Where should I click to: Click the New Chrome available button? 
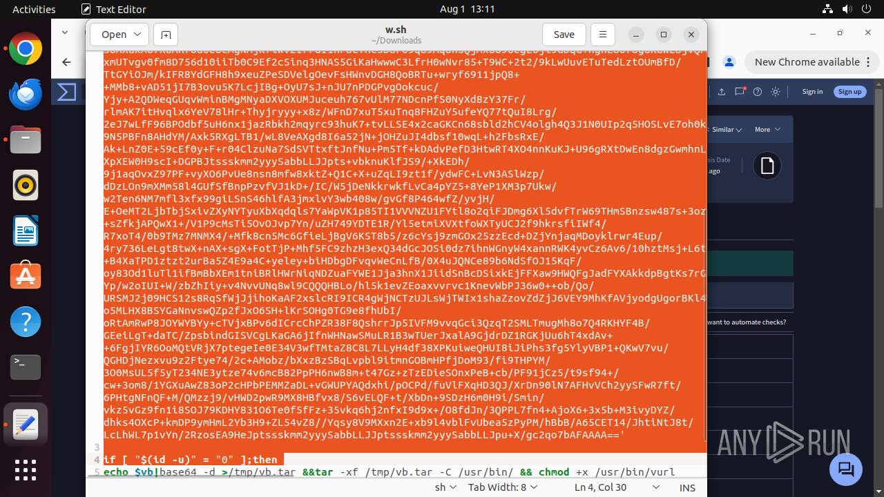click(x=807, y=62)
